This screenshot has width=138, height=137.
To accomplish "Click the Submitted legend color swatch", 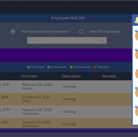I will tap(29, 67).
